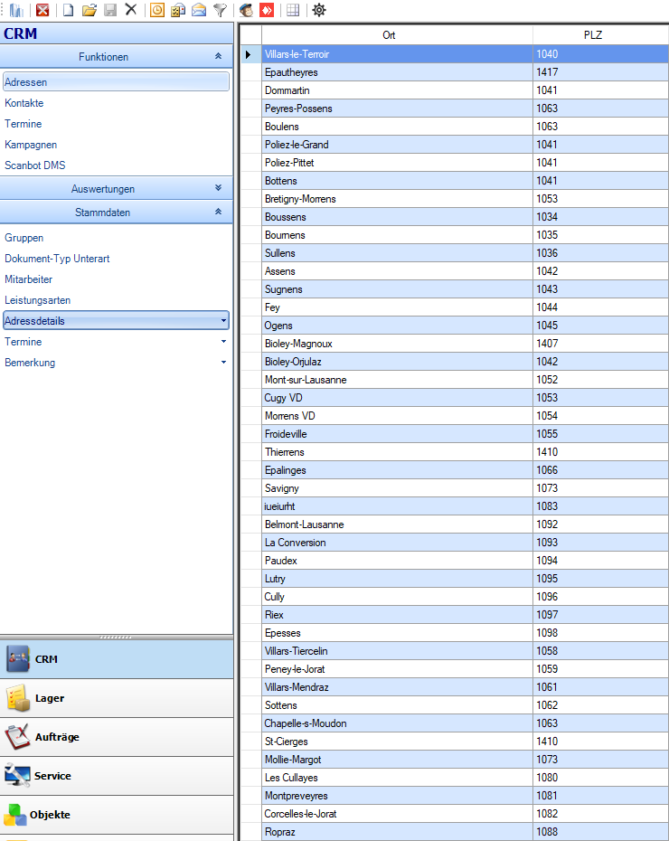Select the CRM module label
The image size is (669, 841).
coord(46,659)
